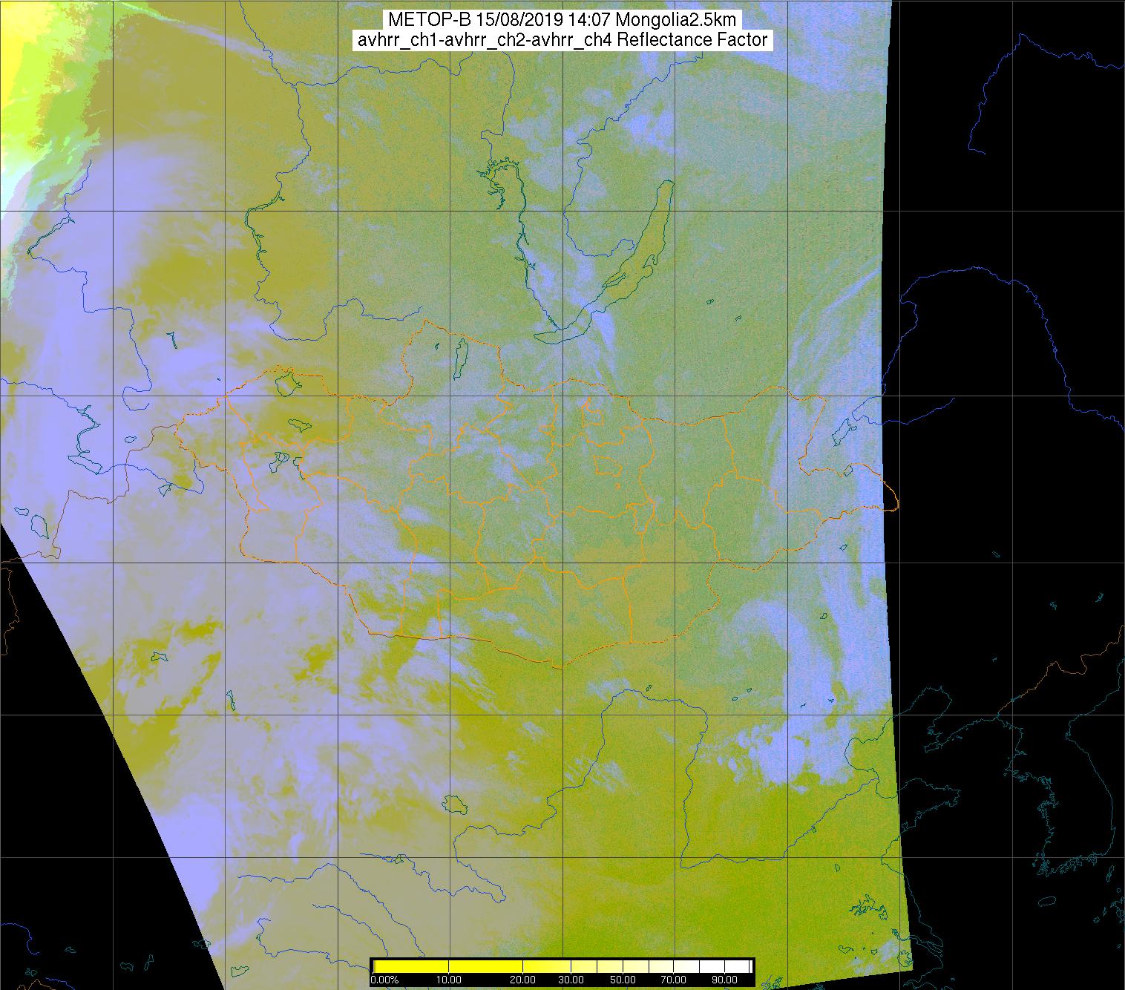This screenshot has width=1125, height=990.
Task: Pick the saturated yellow segment of the colorbar
Action: [x=448, y=966]
